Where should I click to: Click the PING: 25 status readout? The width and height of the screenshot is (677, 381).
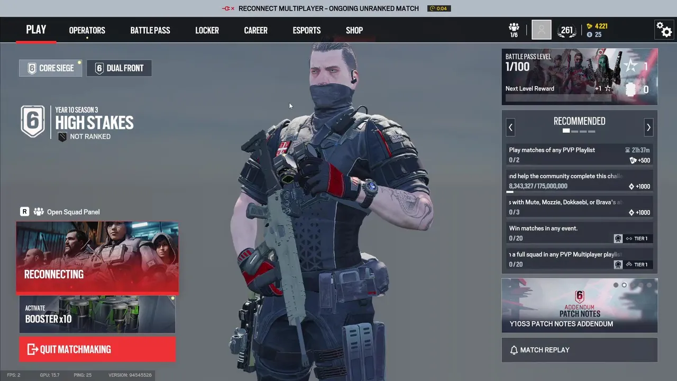click(83, 375)
